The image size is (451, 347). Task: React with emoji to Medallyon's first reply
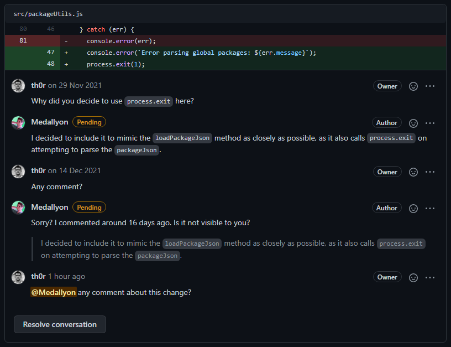point(413,123)
